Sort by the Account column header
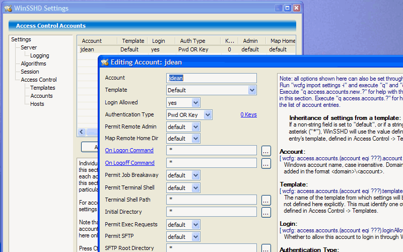The width and height of the screenshot is (403, 252). pyautogui.click(x=97, y=41)
